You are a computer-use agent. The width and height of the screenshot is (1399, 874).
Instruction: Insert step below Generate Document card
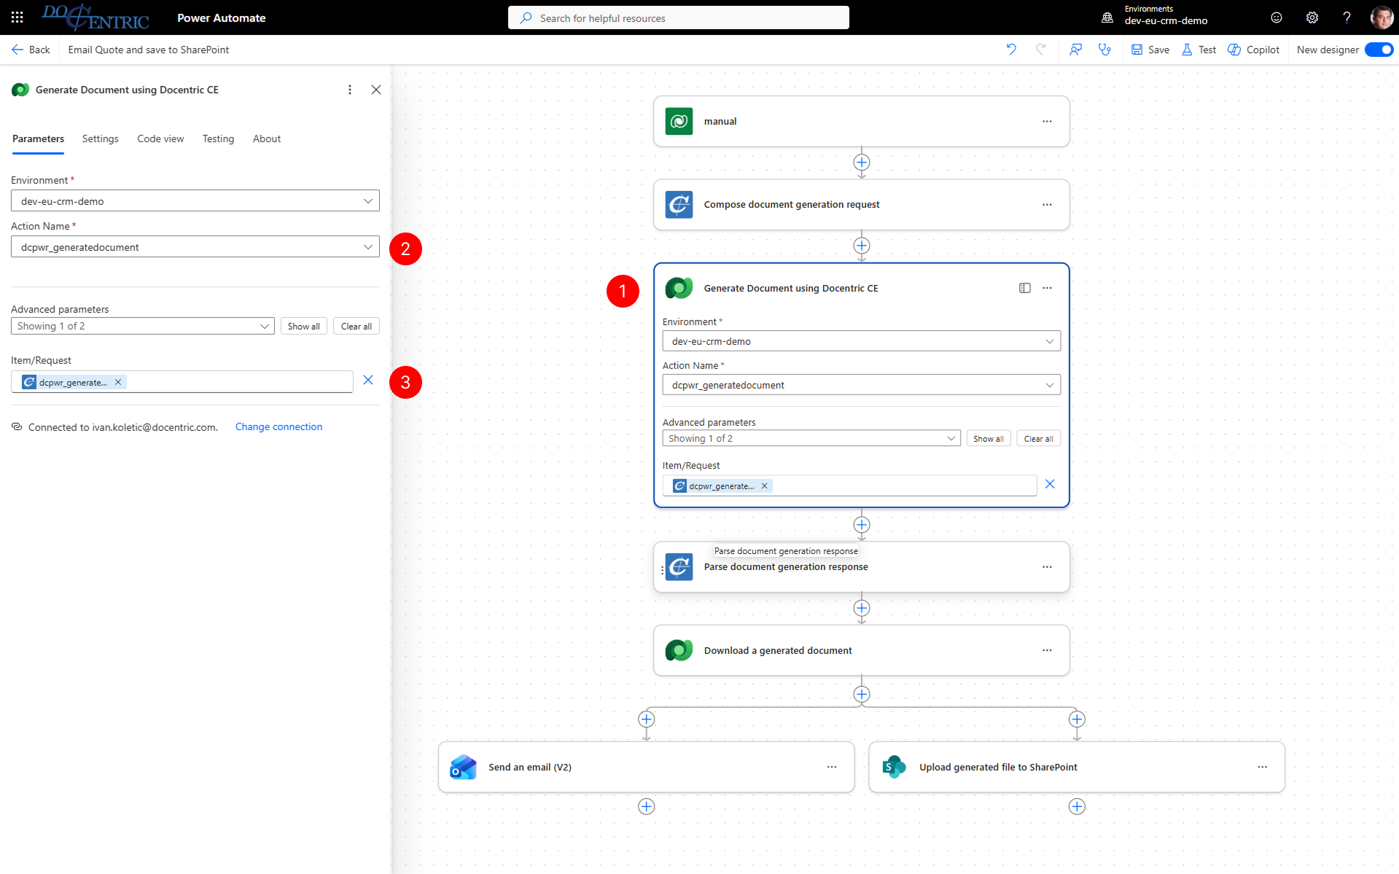click(x=862, y=525)
